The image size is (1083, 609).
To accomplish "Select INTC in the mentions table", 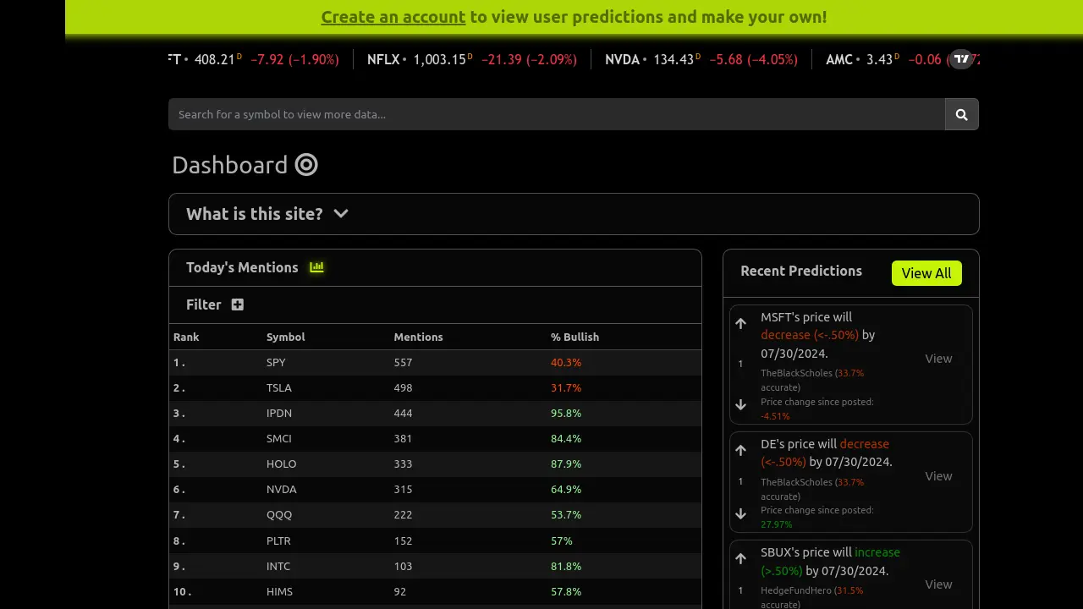I will 278,566.
